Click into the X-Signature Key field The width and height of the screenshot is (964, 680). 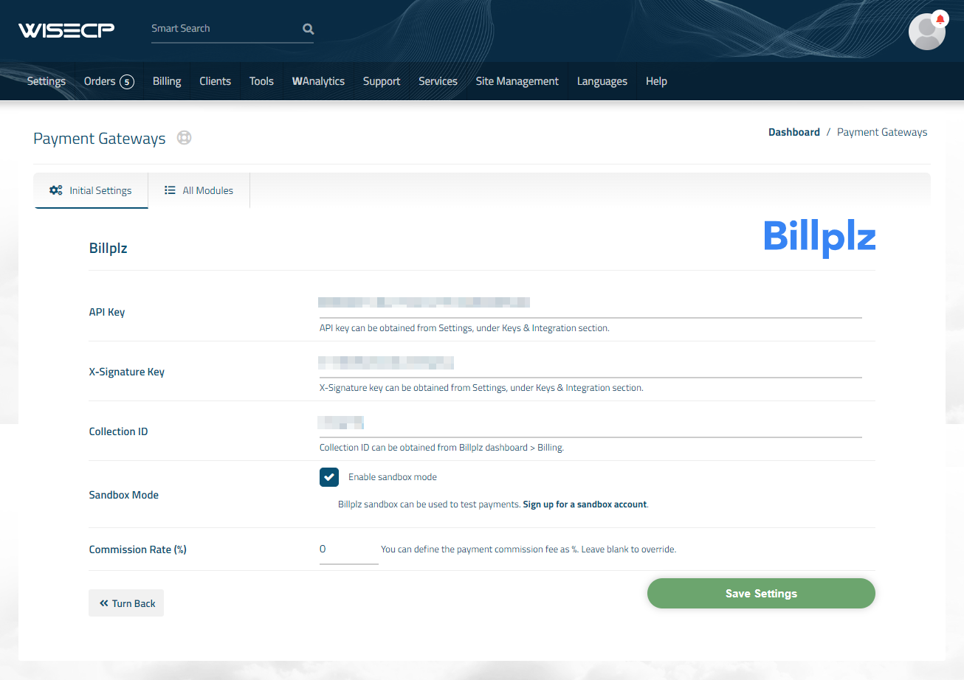(591, 363)
